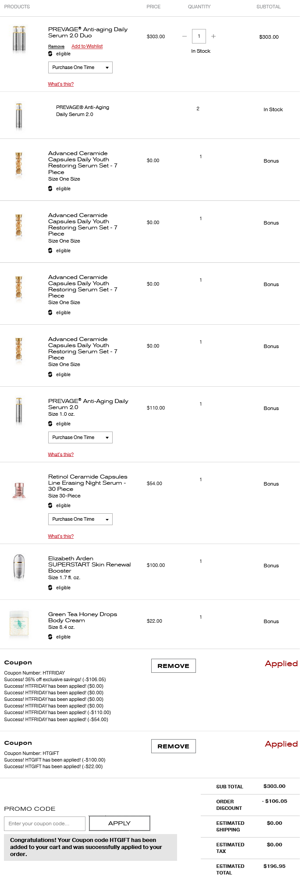Open What's this? under Retinol Ceramide Capsules

pyautogui.click(x=61, y=536)
